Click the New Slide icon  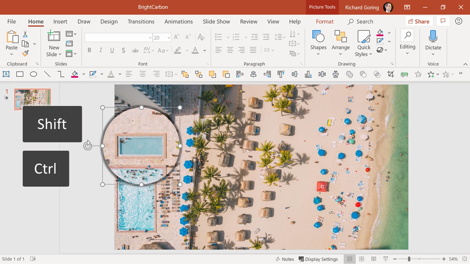coord(54,36)
